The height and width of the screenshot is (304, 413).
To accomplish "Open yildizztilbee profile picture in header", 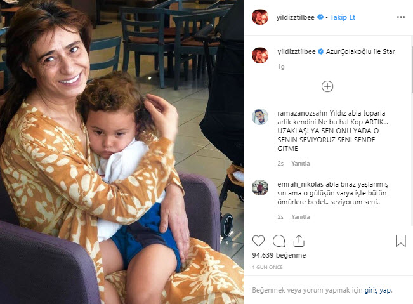I will (260, 17).
